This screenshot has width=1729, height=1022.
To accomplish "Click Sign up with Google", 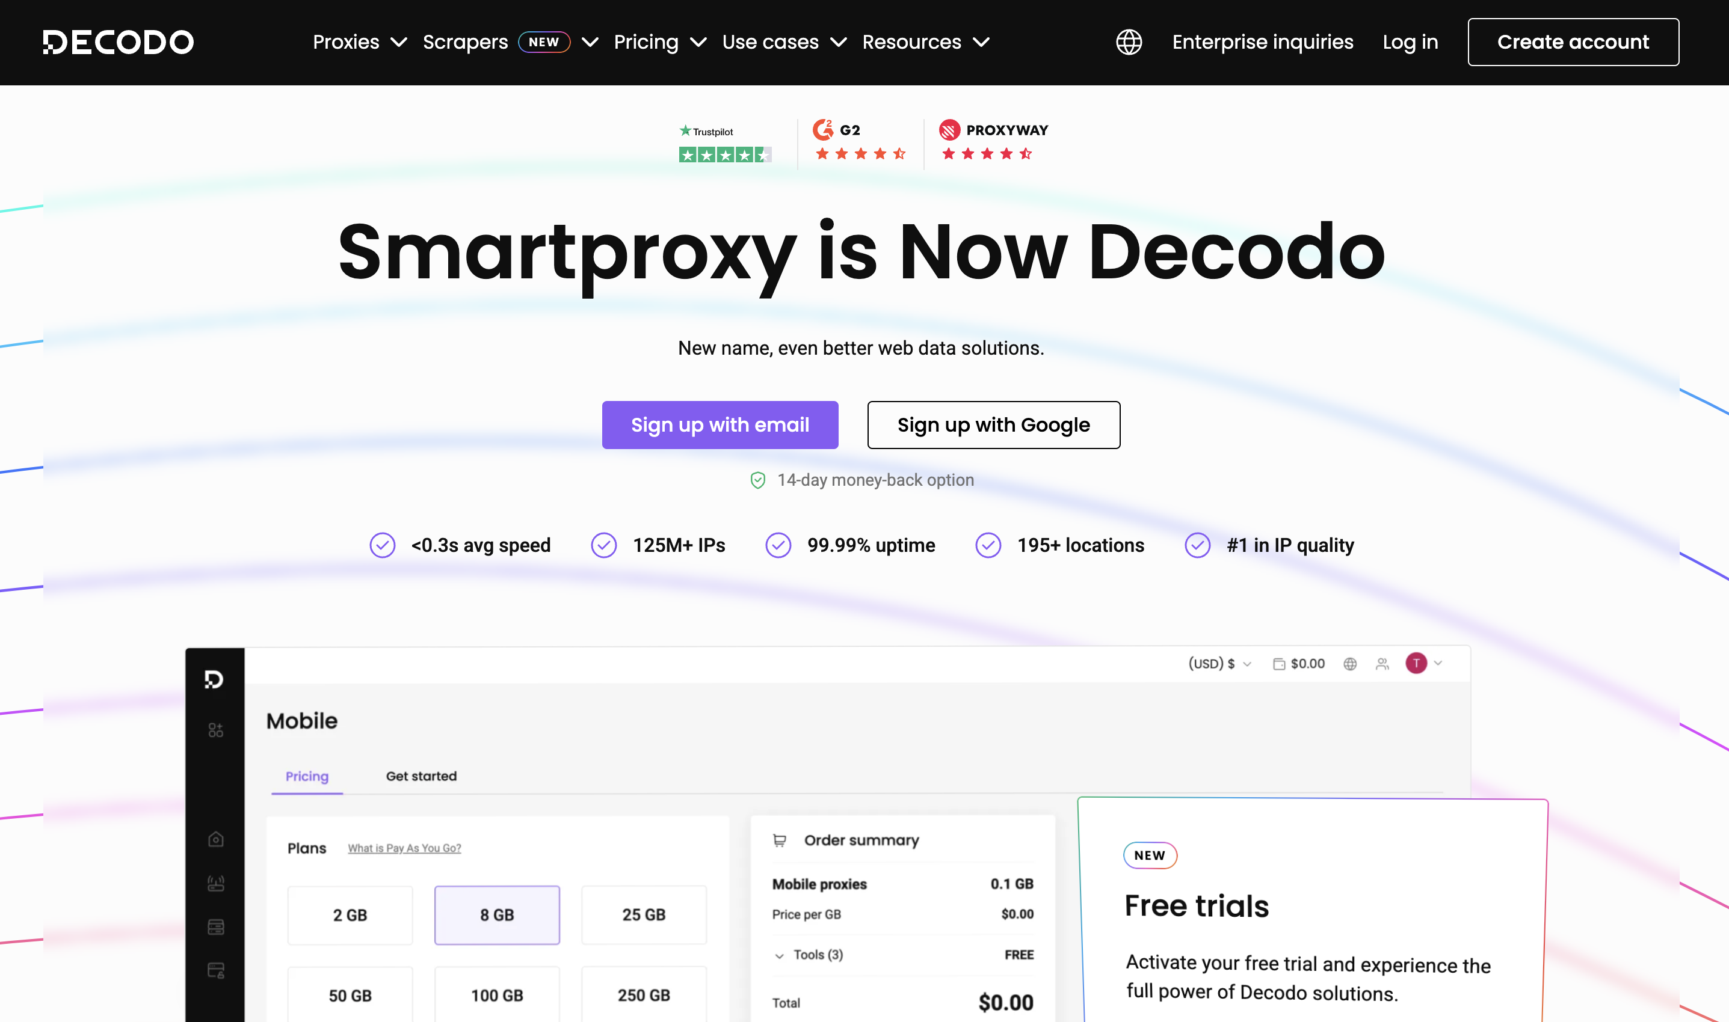I will [993, 425].
